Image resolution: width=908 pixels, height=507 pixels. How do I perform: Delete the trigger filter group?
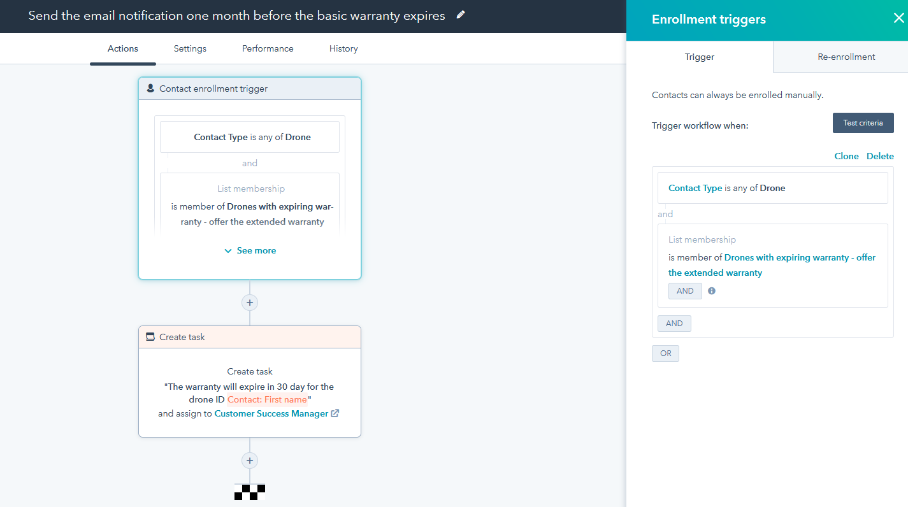[880, 156]
